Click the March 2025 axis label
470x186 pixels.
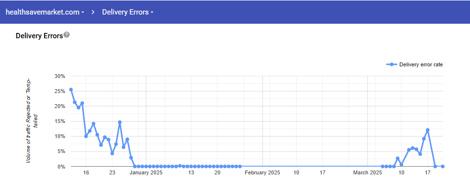pos(367,173)
